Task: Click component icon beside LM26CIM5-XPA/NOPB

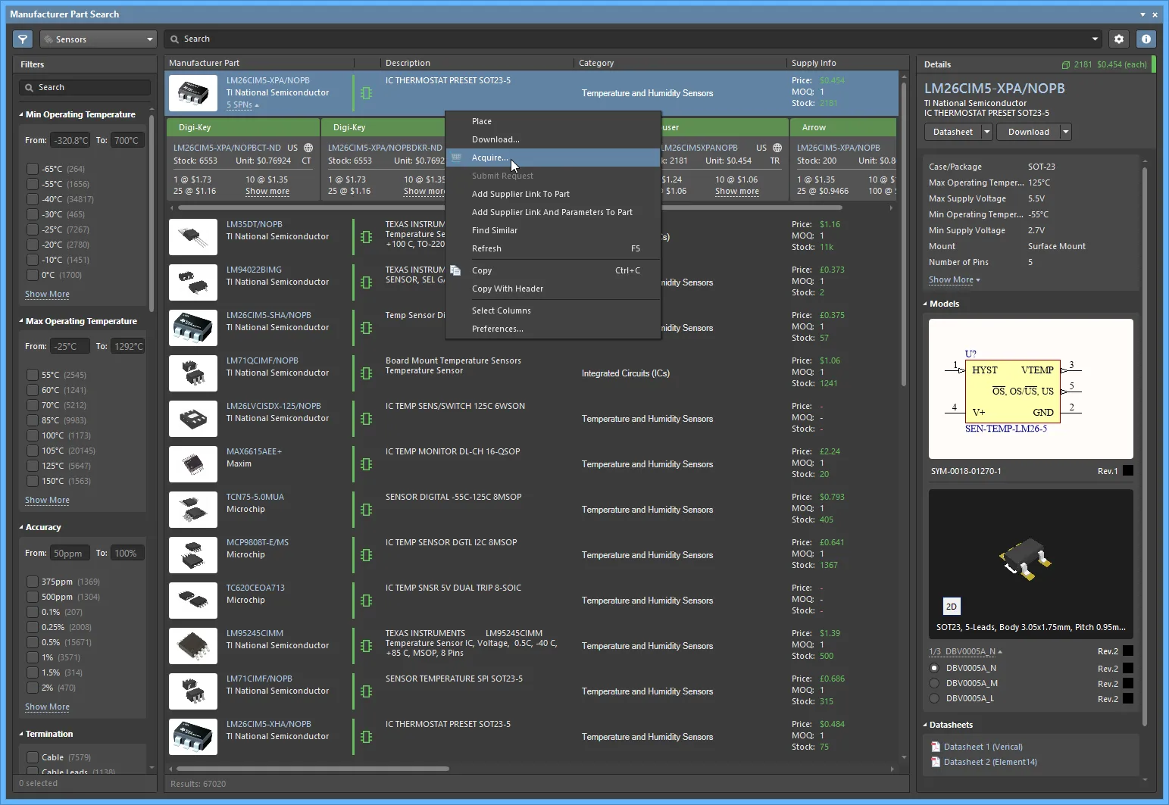Action: pyautogui.click(x=367, y=93)
